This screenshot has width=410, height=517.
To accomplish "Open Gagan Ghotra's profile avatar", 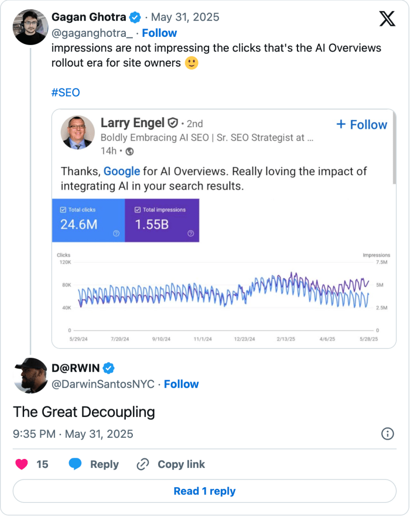I will click(x=30, y=27).
